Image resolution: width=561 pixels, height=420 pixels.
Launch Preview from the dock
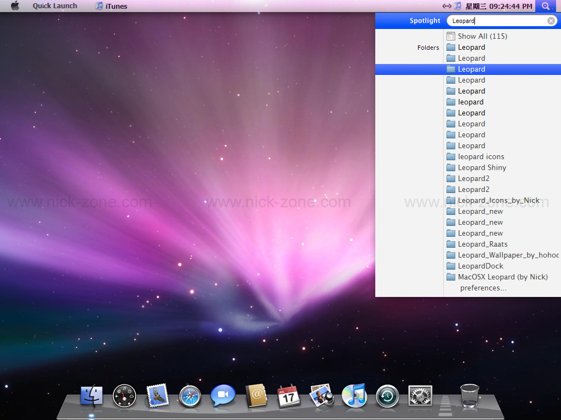321,395
